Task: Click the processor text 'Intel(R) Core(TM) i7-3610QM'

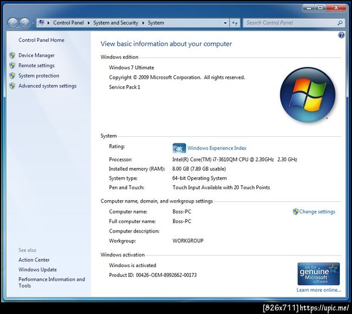Action: [205, 160]
